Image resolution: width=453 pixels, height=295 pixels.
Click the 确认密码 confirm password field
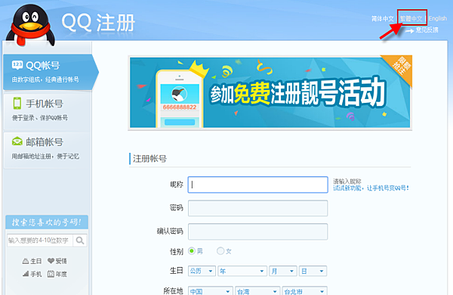[x=258, y=231]
